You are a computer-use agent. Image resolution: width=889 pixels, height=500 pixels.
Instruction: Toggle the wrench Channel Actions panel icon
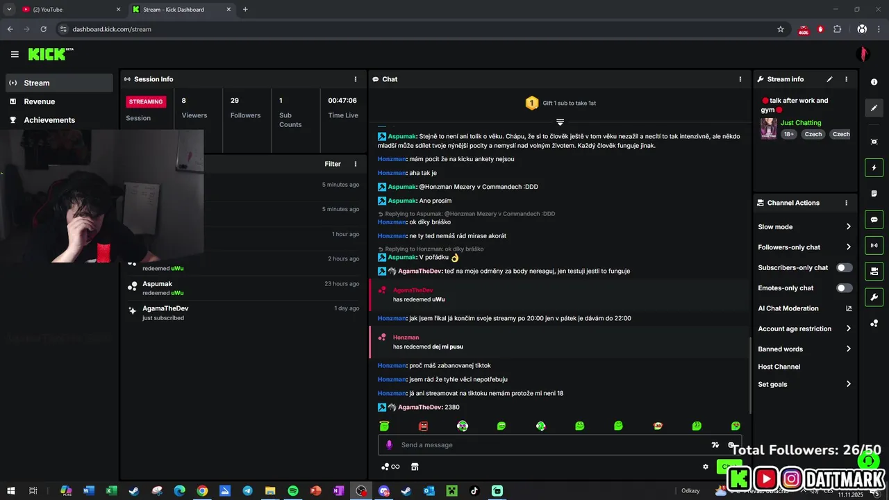[874, 297]
